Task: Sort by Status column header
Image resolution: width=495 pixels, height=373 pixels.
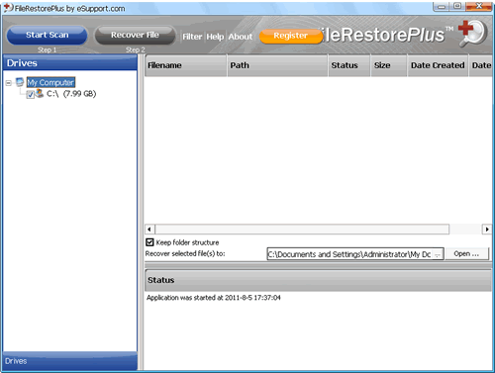Action: point(349,65)
